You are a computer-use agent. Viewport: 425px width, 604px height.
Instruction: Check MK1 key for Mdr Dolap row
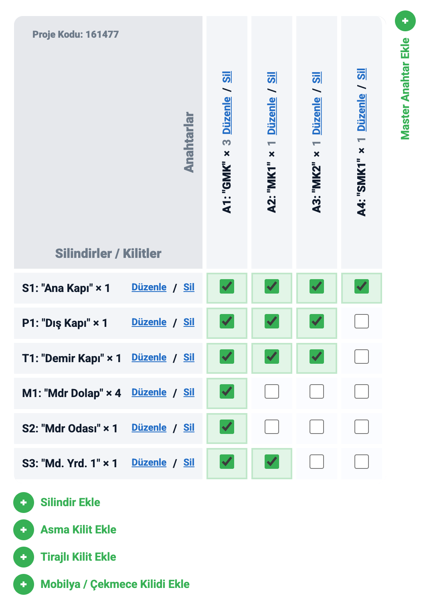(x=272, y=392)
